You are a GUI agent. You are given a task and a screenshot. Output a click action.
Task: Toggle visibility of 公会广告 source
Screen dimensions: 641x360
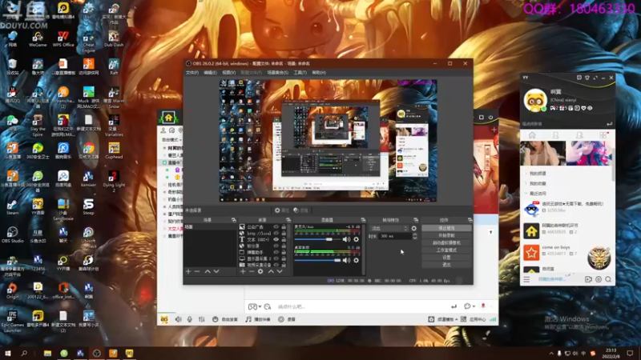pyautogui.click(x=276, y=227)
